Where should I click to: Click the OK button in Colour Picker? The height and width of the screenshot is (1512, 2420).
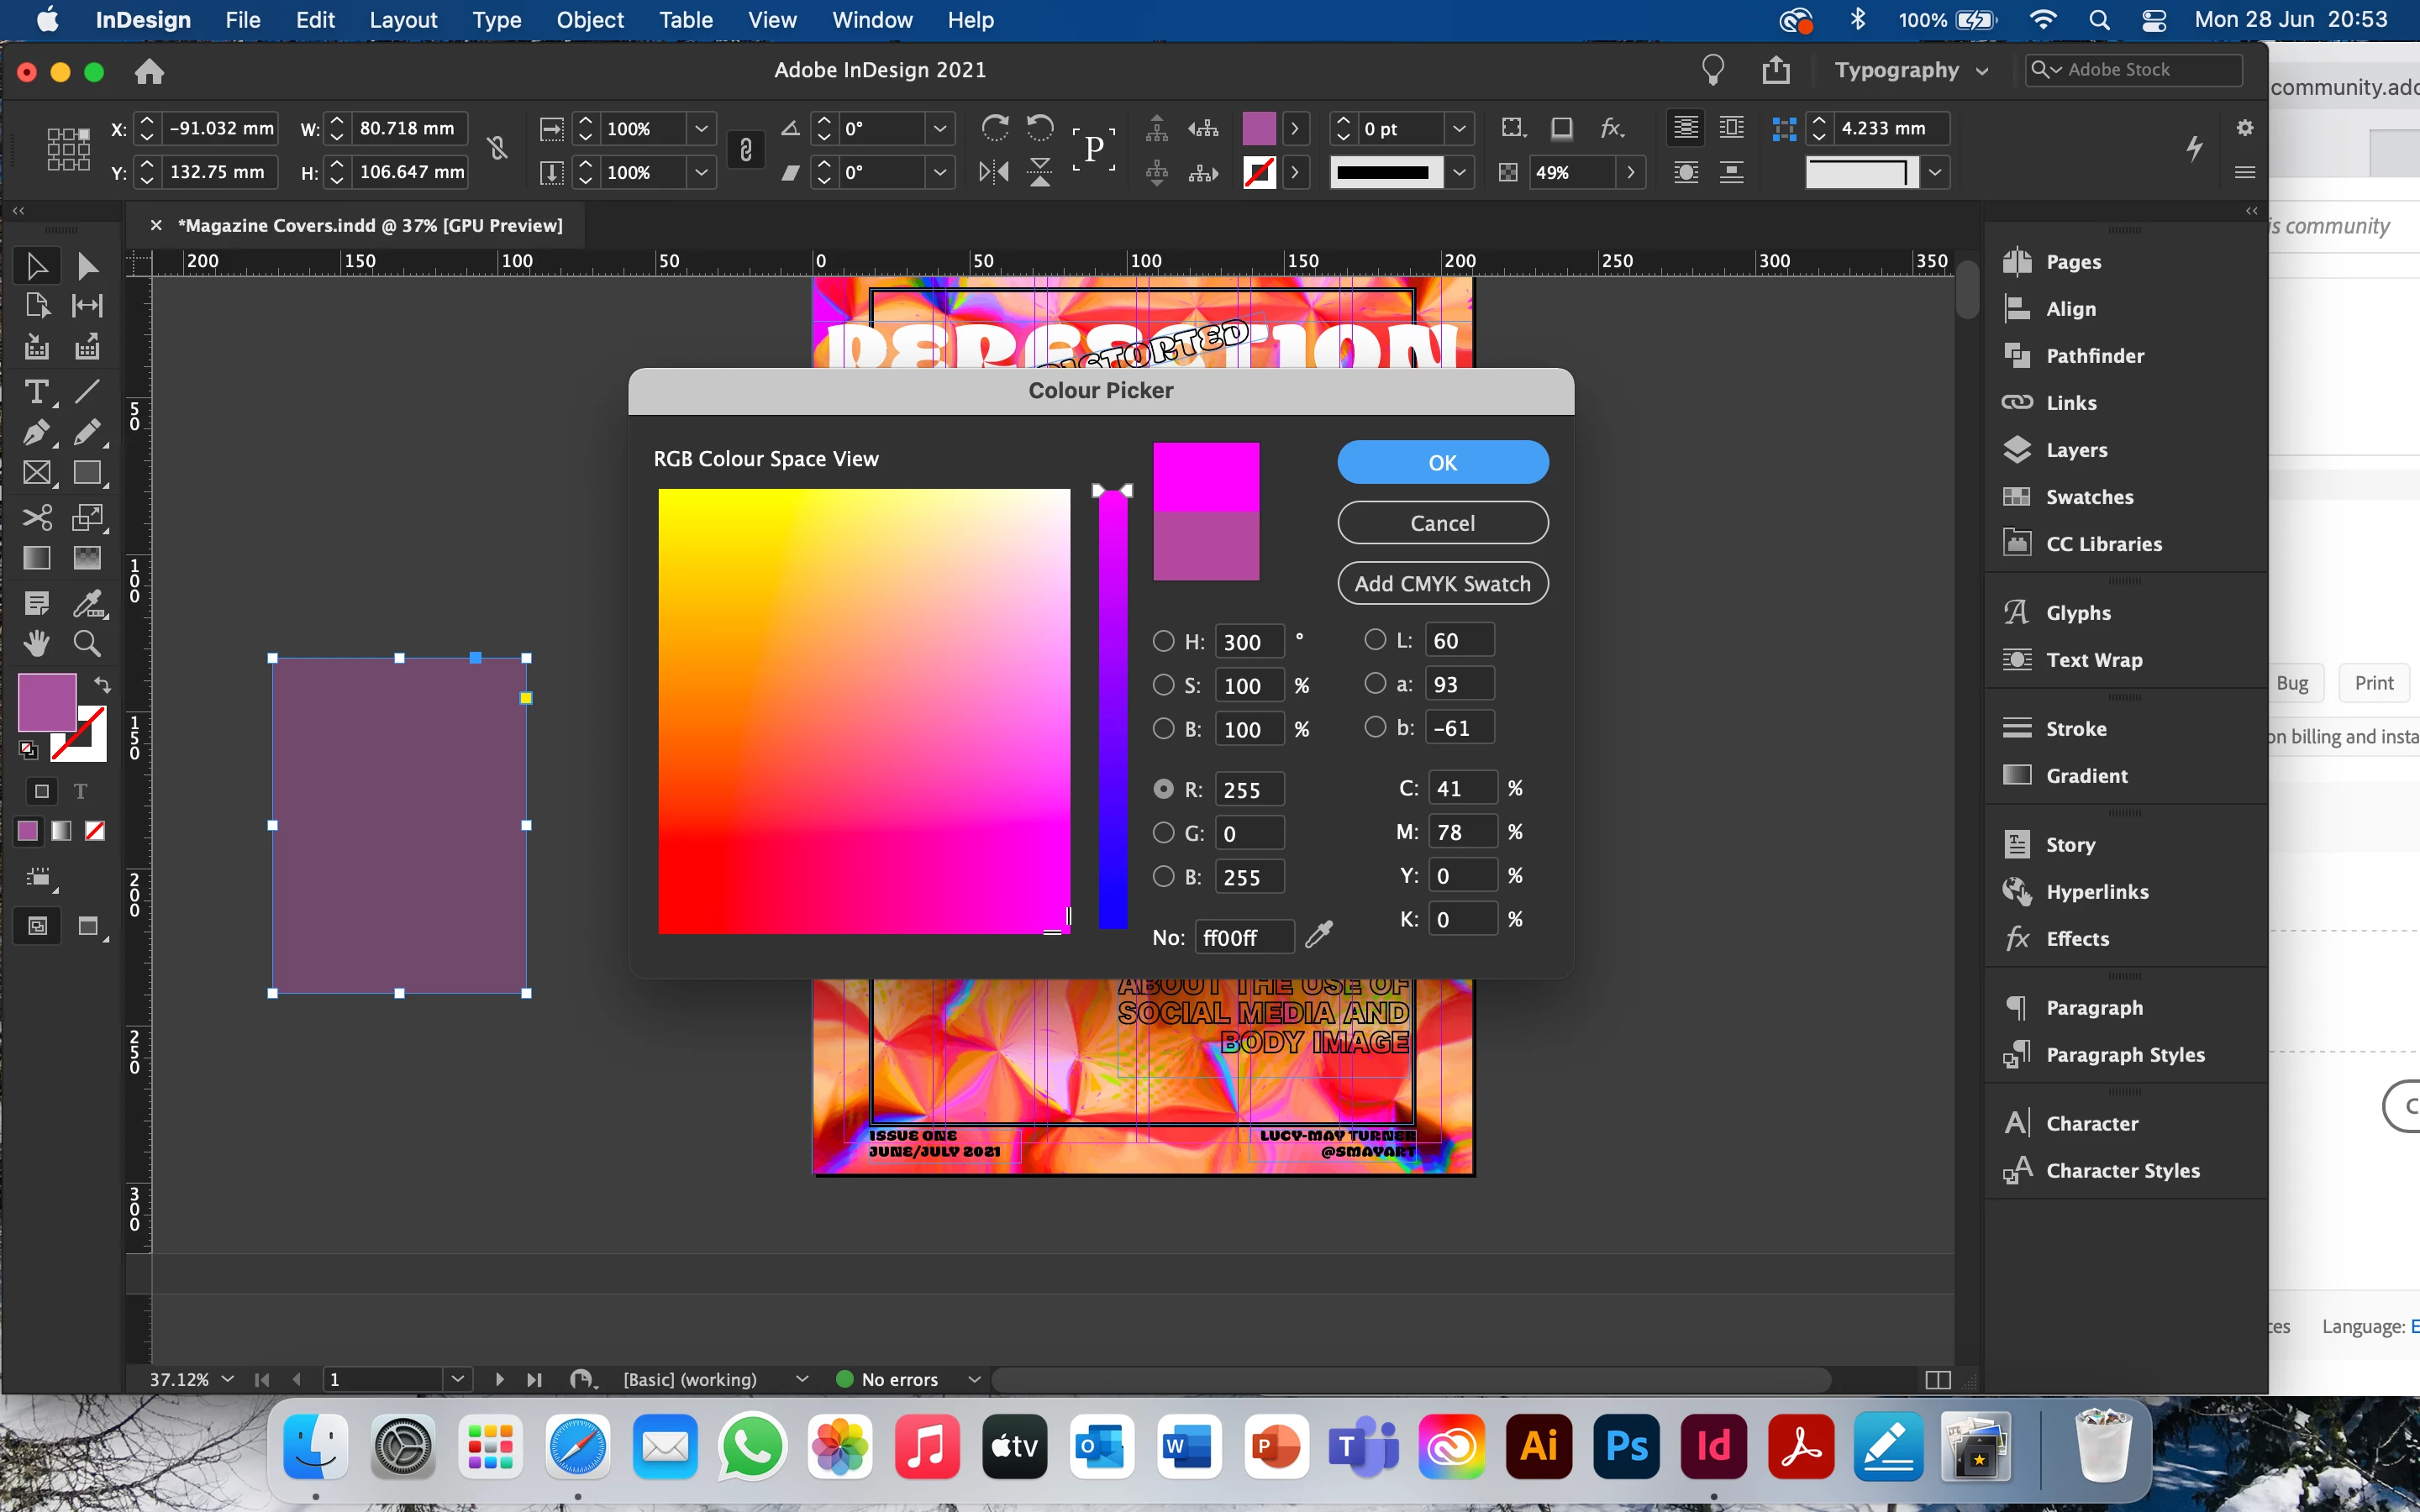(x=1442, y=462)
